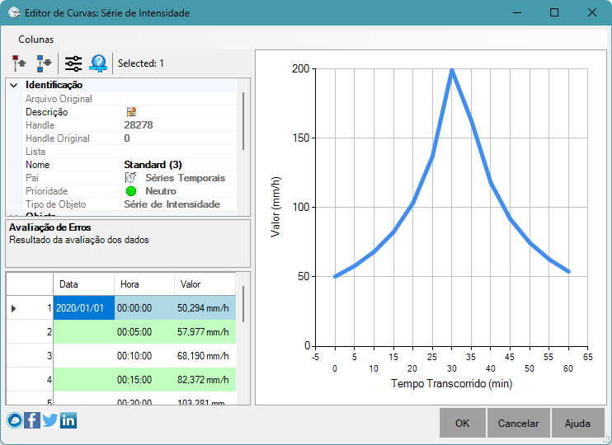The image size is (612, 445).
Task: Open the LinkedIn icon
Action: point(68,420)
